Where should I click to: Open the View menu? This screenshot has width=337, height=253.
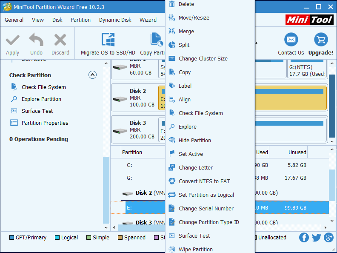point(38,20)
